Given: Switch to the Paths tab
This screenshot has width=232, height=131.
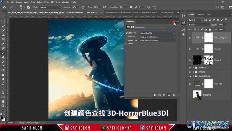Looking at the screenshot, I should point(209,14).
